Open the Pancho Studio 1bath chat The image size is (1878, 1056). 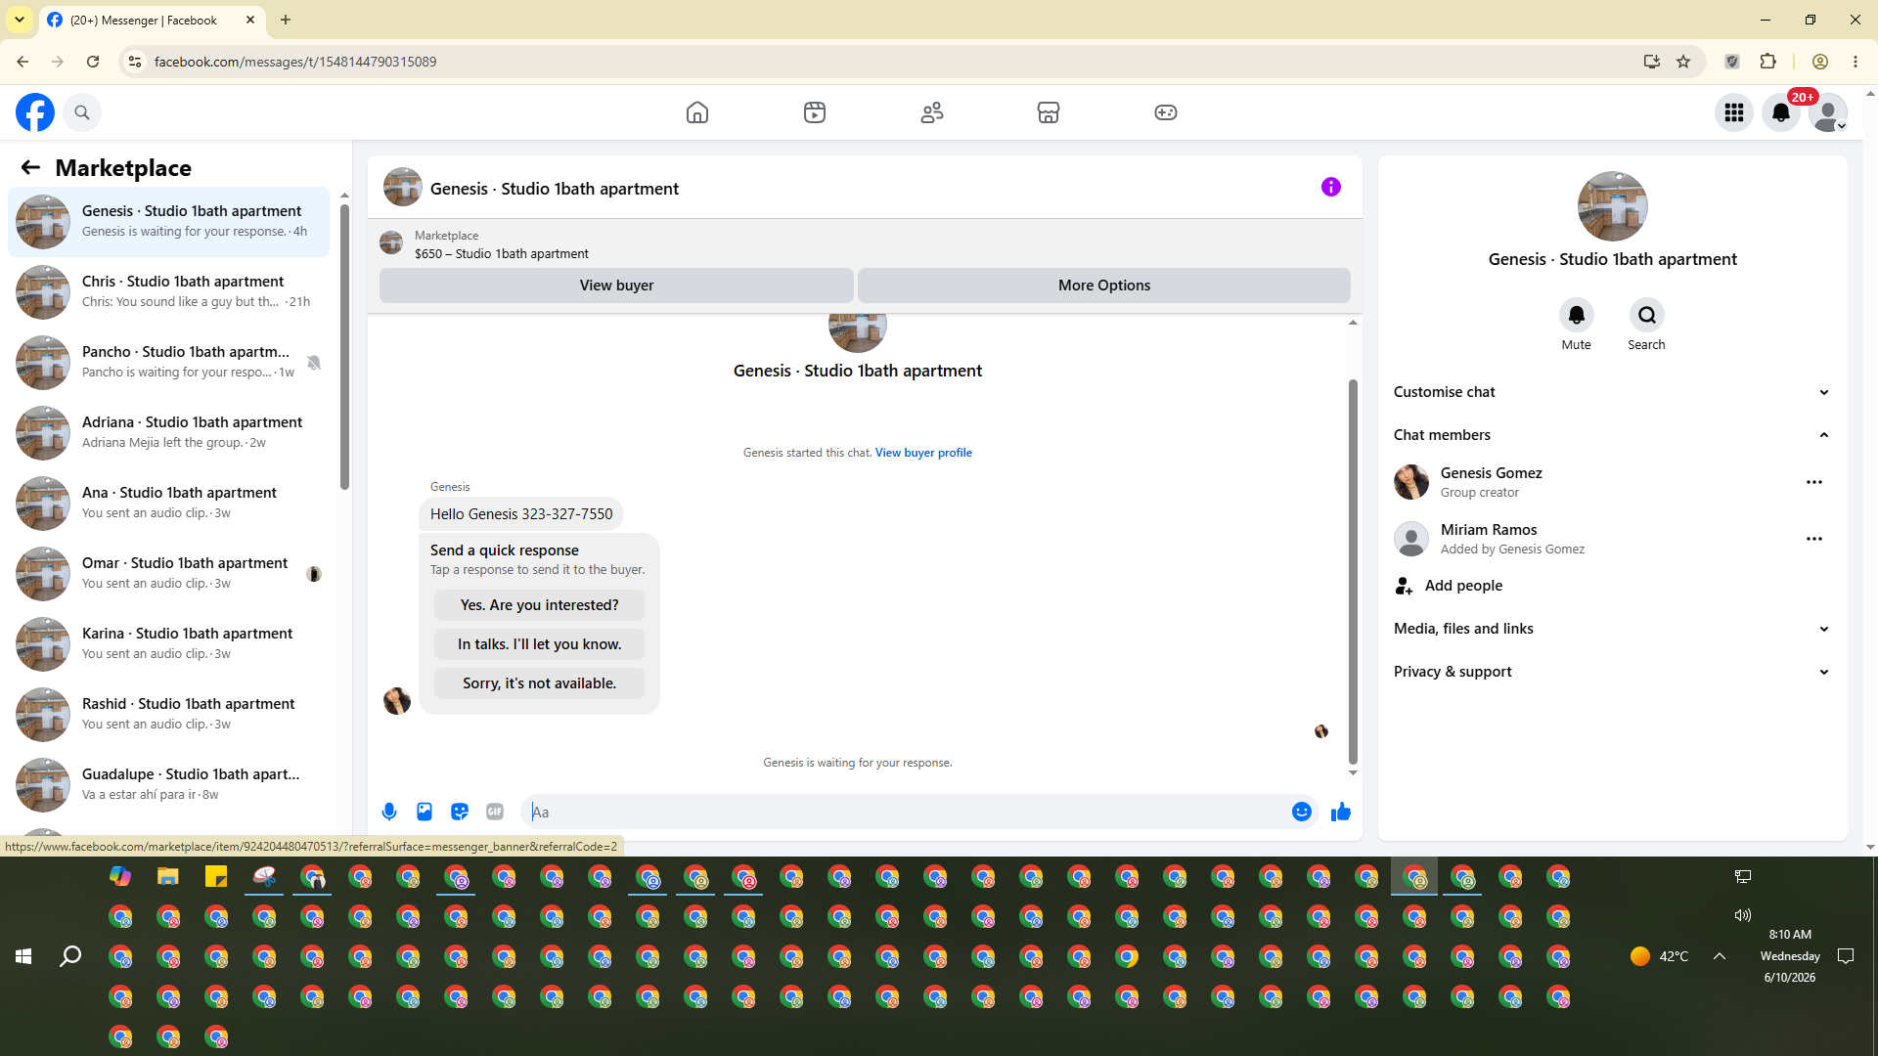[x=168, y=362]
